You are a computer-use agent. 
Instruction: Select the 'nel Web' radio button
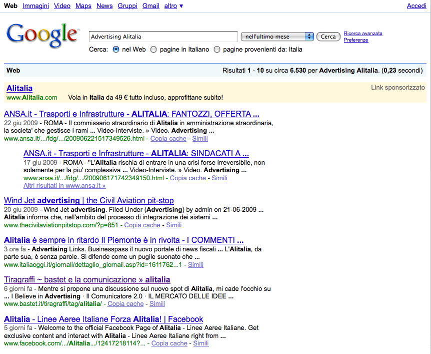tap(116, 50)
